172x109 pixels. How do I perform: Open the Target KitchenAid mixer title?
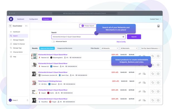tap(53, 99)
